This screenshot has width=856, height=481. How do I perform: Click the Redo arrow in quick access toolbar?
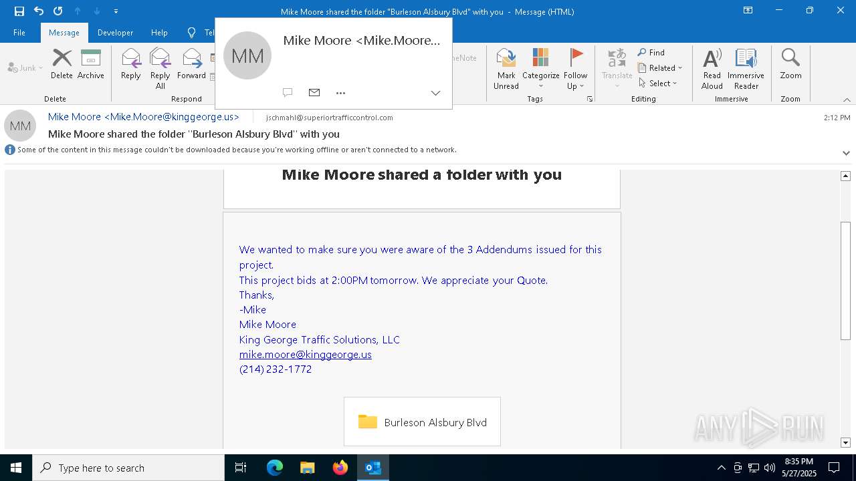tap(58, 11)
